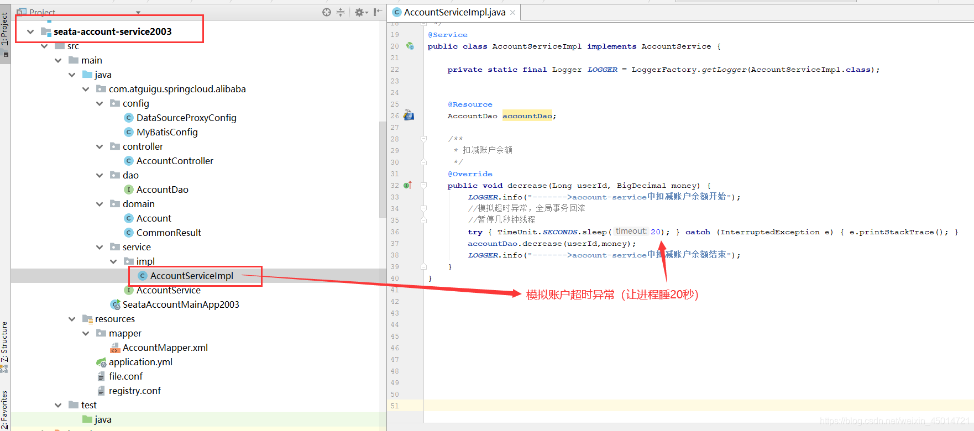Screen dimensions: 974x431
Task: Select SeataAccountMainApp2003 class
Action: [181, 304]
